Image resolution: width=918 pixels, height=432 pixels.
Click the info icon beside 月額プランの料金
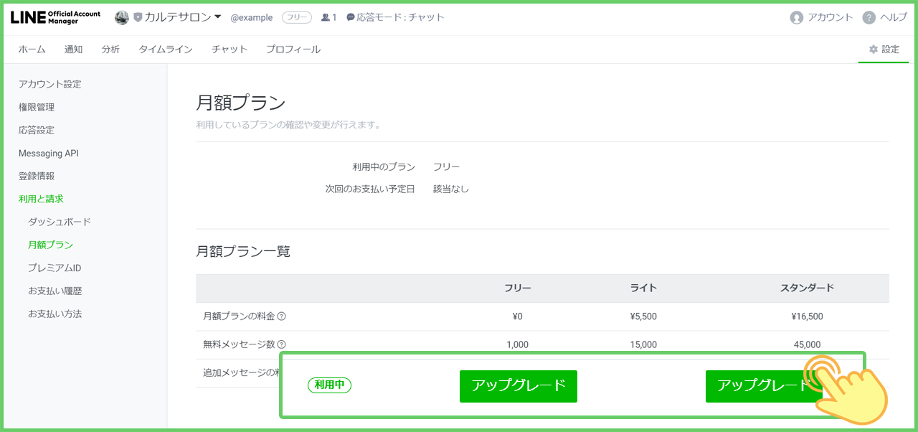click(x=282, y=316)
